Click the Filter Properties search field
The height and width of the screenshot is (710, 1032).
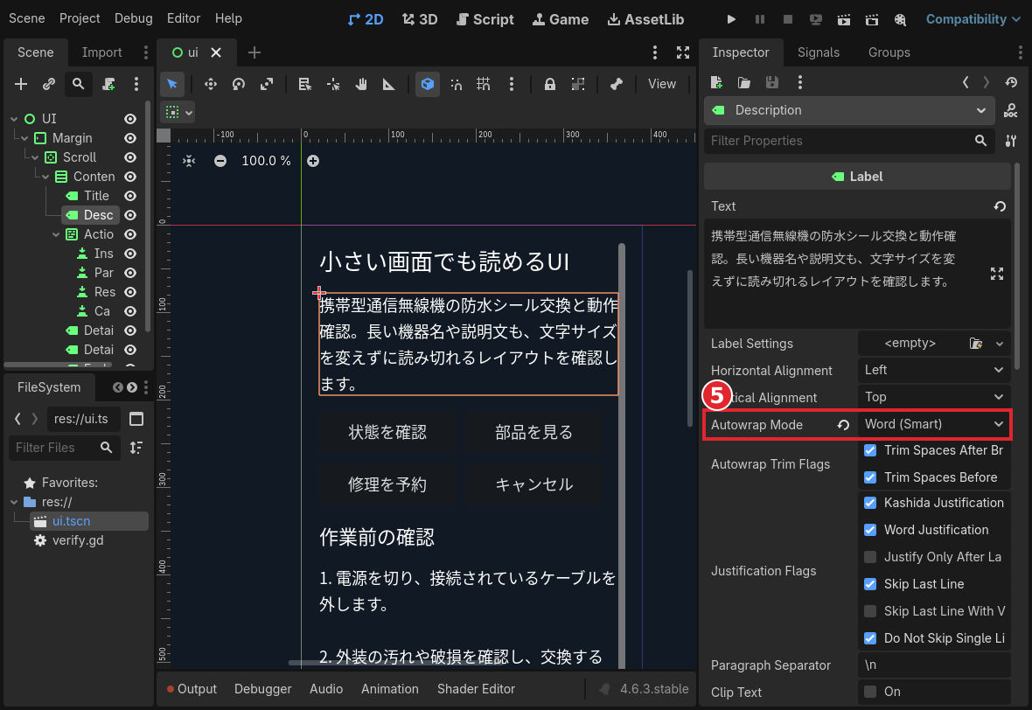[x=847, y=141]
